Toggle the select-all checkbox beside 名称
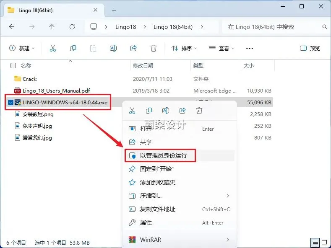 pyautogui.click(x=13, y=66)
